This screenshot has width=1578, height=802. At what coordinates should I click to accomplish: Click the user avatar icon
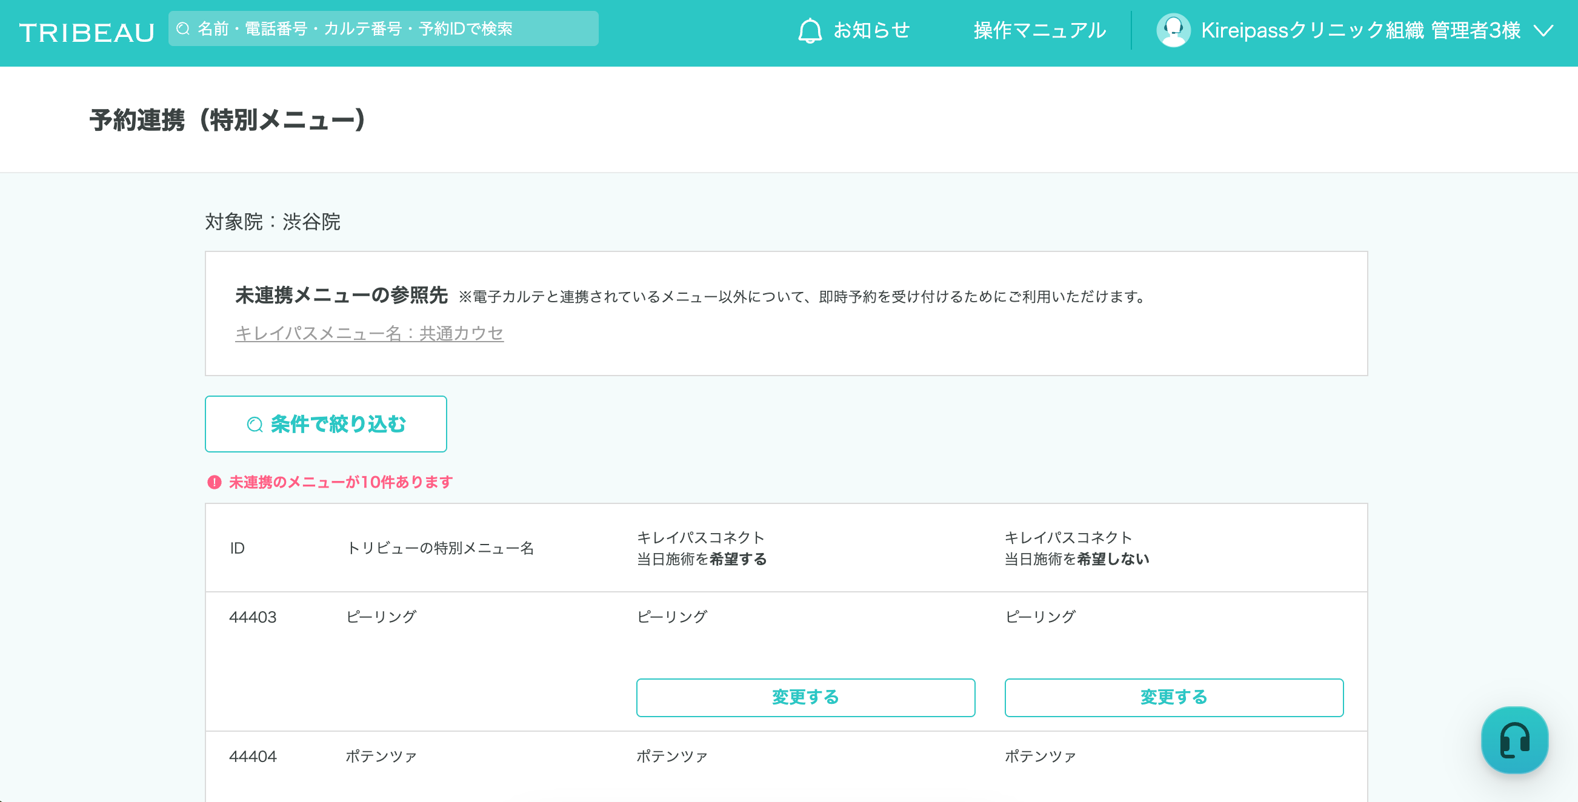pyautogui.click(x=1173, y=30)
